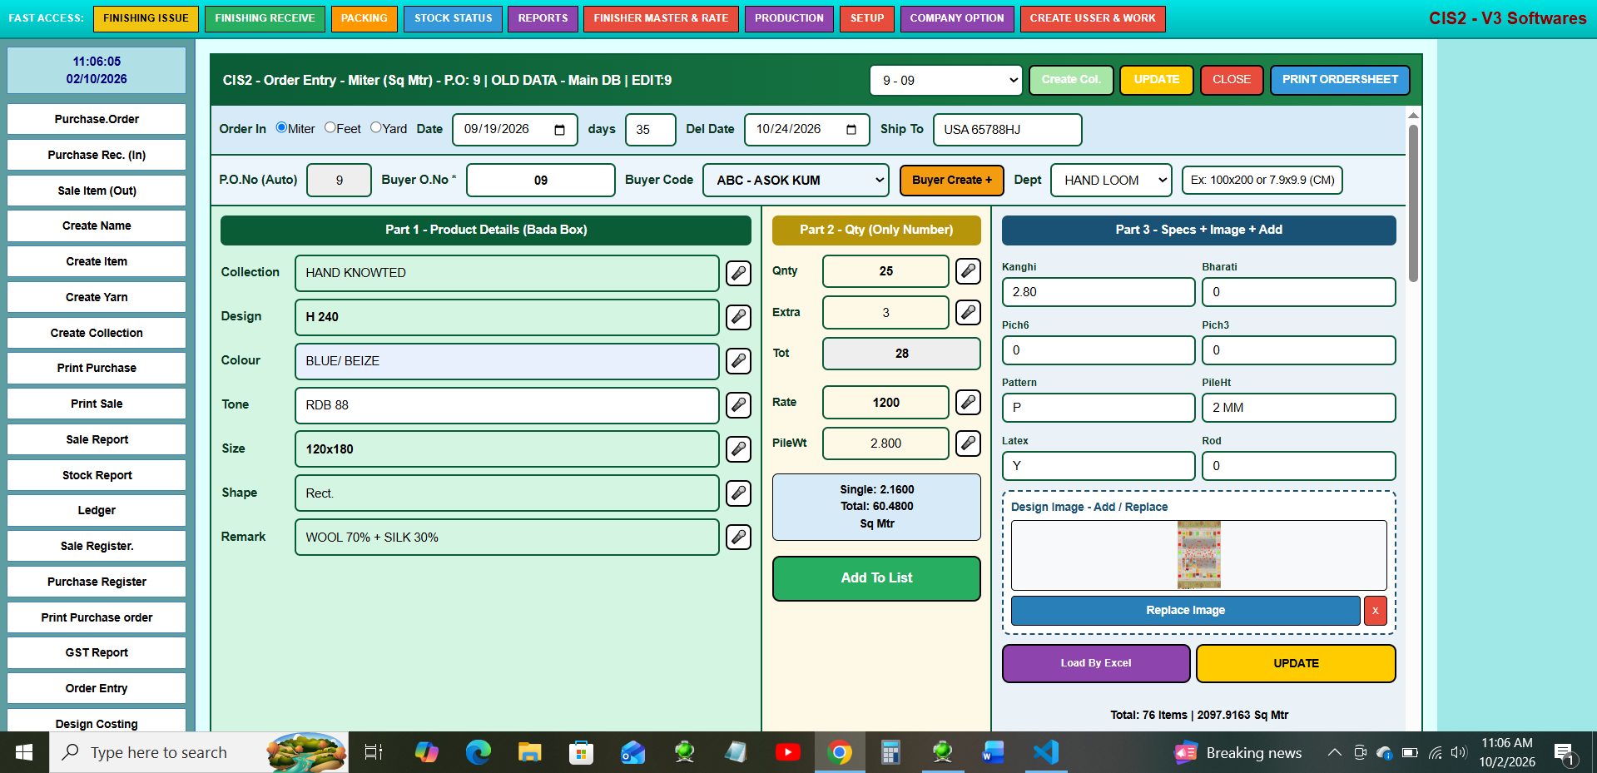Expand the Buyer Code dropdown

796,181
